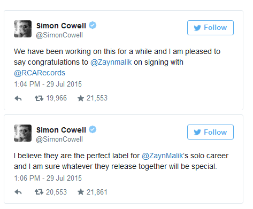The height and width of the screenshot is (209, 253).
Task: Click Simon Cowell avatar in second tweet
Action: (22, 133)
